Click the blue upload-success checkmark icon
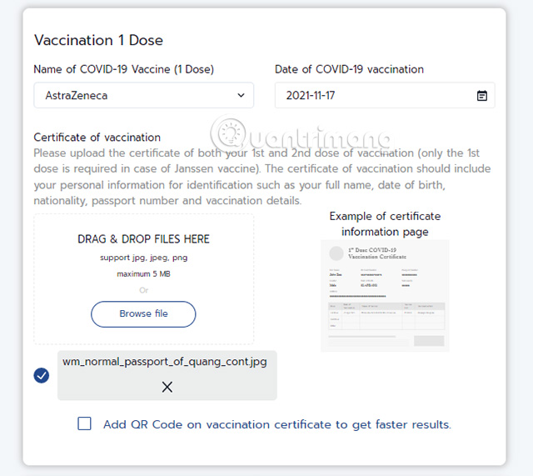Screen dimensions: 533x476 click(42, 376)
